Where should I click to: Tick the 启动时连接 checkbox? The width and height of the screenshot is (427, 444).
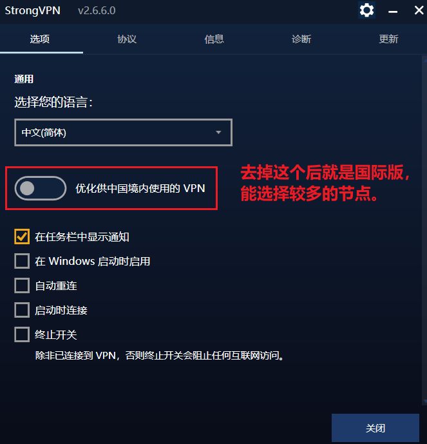coord(22,310)
